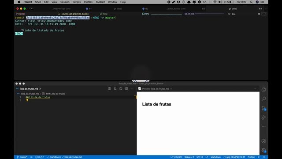Select the Preview lista_de_frutas.md tab
Viewport: 282px width, 159px height.
point(156,89)
